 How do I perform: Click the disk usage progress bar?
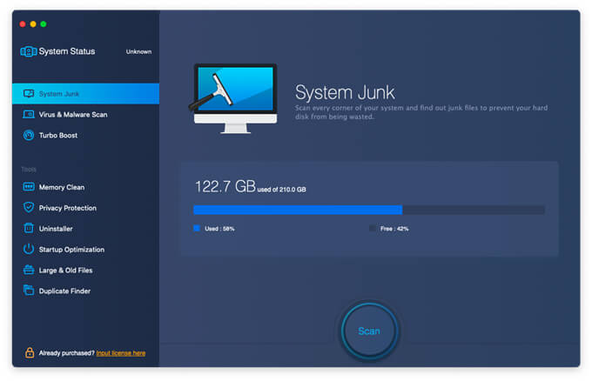coord(369,210)
